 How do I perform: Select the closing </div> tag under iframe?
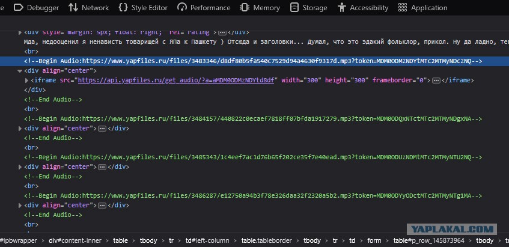point(35,90)
